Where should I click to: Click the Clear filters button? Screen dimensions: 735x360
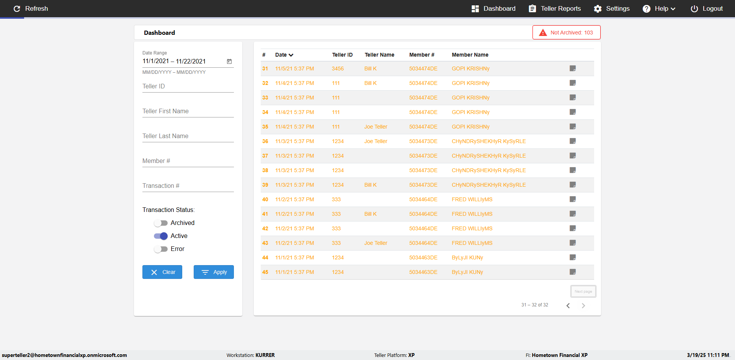[x=162, y=272]
